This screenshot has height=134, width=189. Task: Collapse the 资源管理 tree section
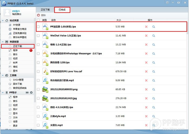tap(2, 42)
